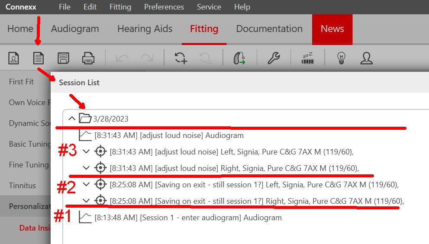Click the audiogram graph icon at 8:31:43 AM
Viewport: 429px width, 244px height.
click(x=85, y=135)
